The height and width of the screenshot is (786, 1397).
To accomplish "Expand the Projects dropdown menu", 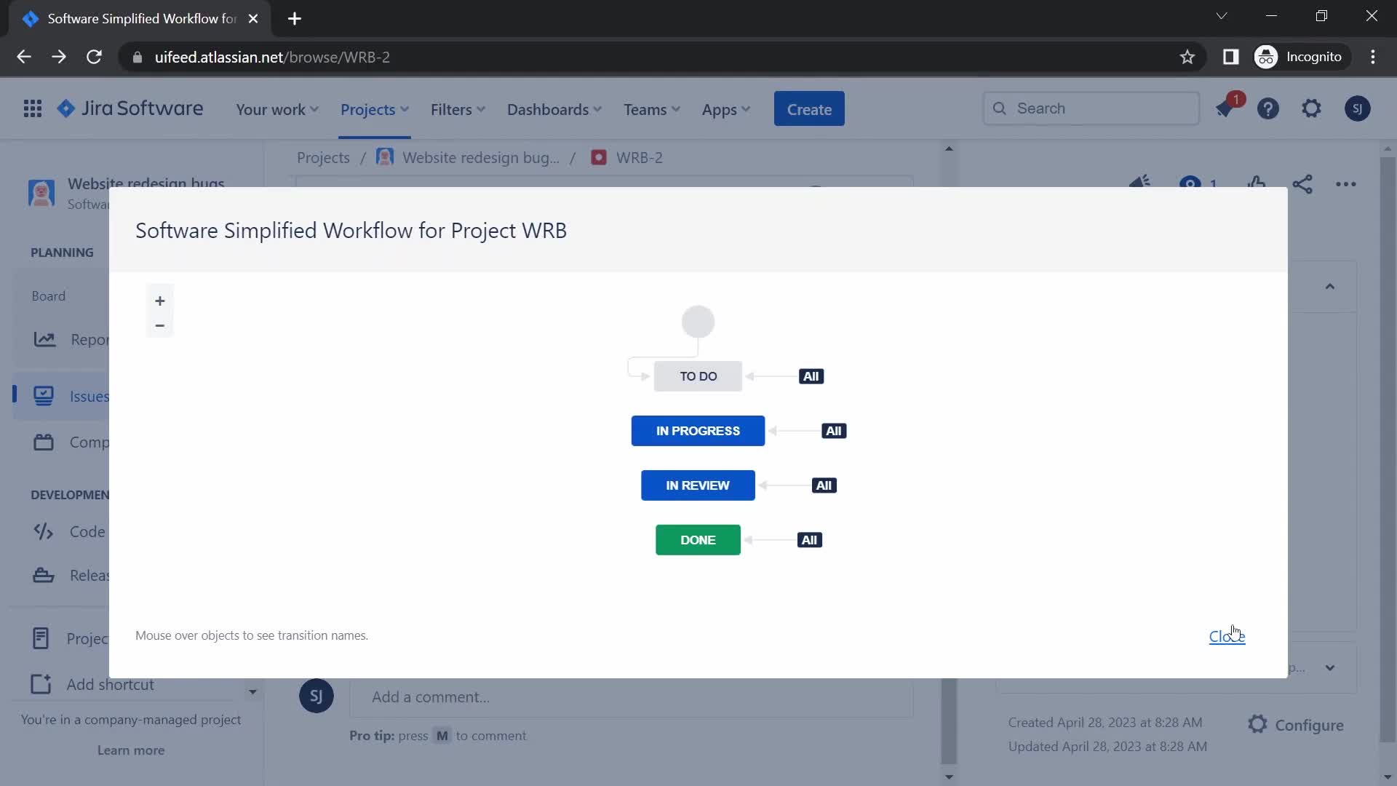I will click(374, 108).
